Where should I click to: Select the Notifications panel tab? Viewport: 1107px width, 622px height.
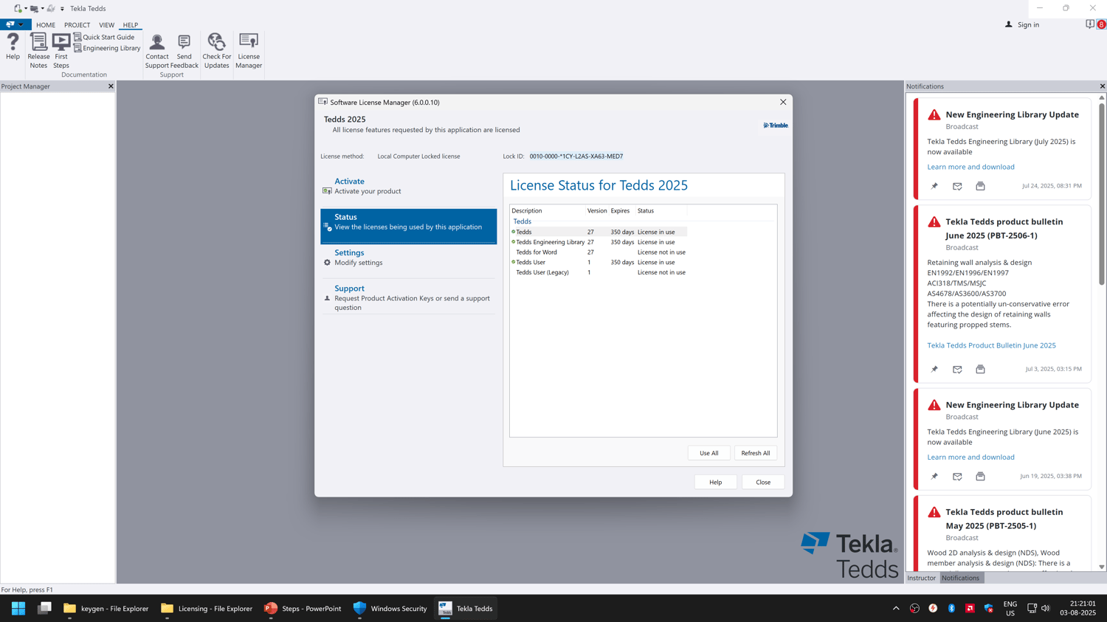(x=960, y=578)
